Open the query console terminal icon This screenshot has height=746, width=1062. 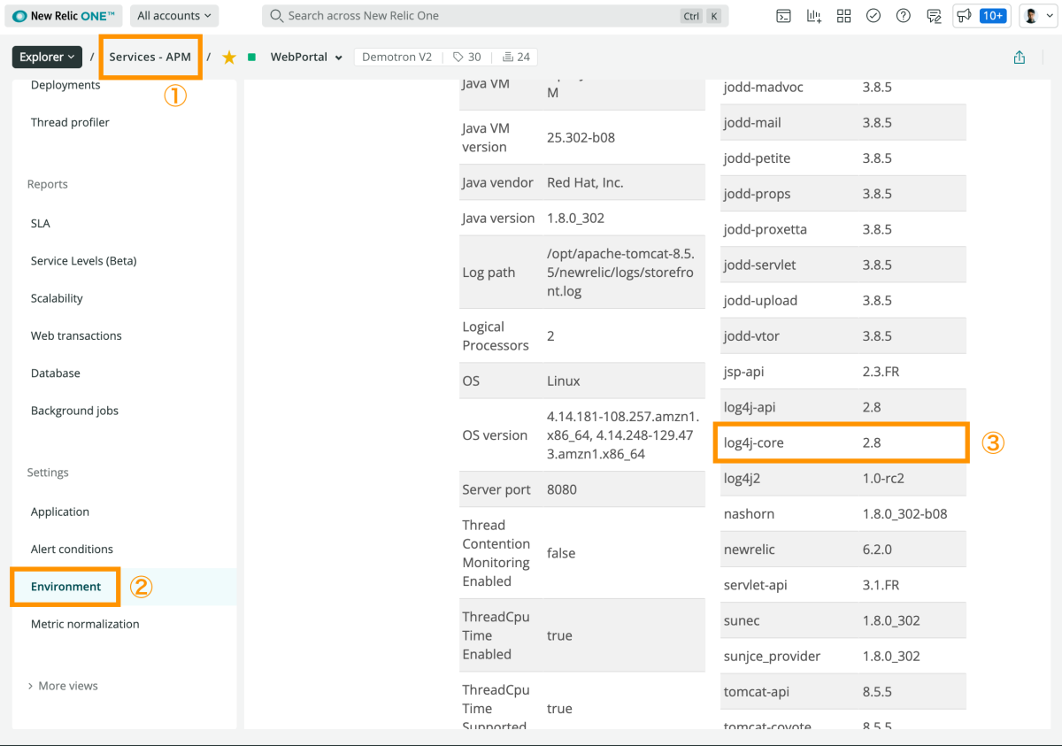783,16
